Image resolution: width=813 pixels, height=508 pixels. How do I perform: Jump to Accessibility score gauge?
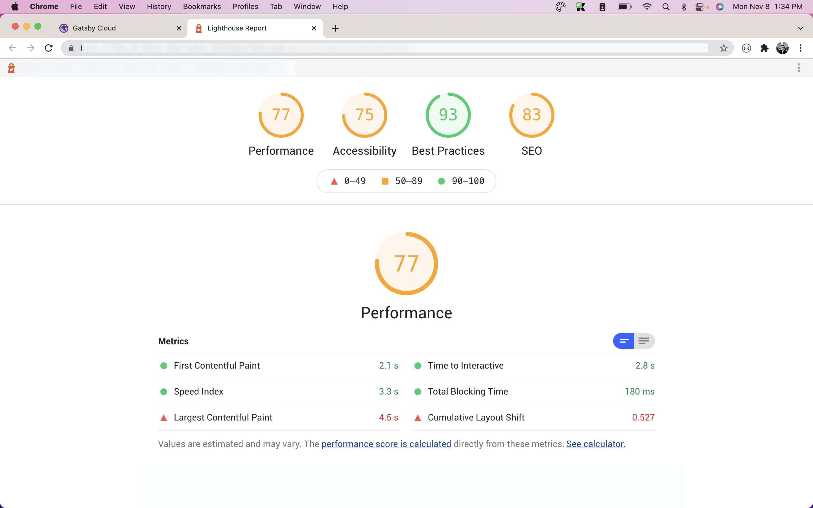[364, 115]
